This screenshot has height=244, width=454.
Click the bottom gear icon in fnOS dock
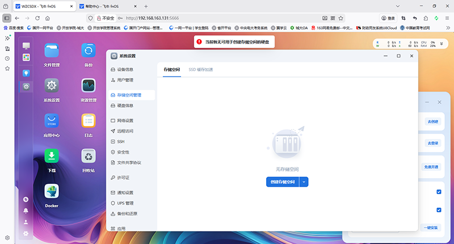point(26,233)
